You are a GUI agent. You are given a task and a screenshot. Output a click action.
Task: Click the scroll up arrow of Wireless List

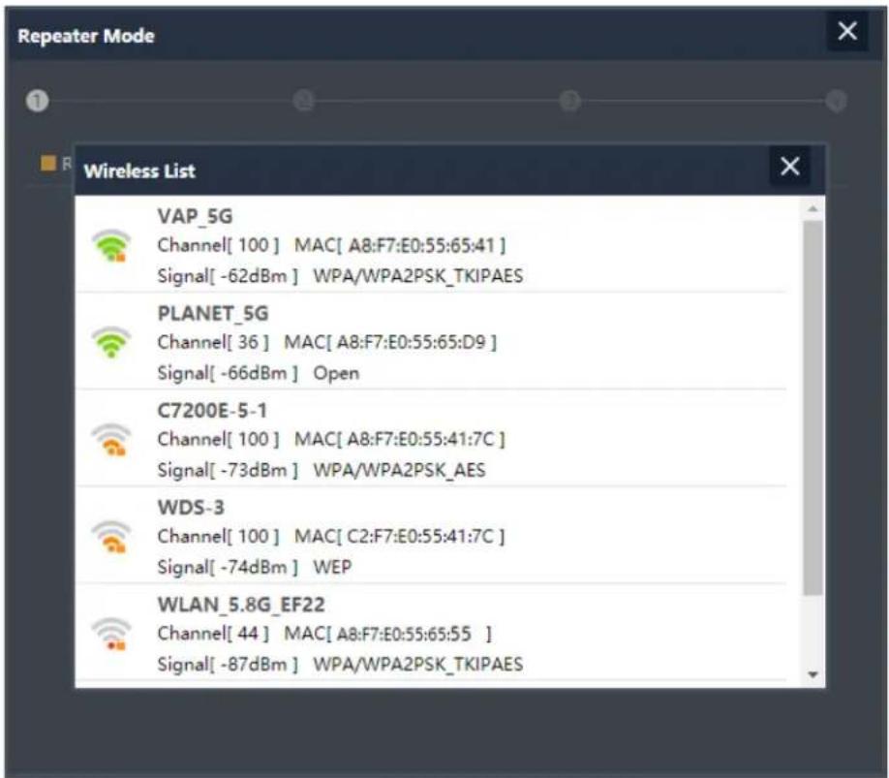813,208
